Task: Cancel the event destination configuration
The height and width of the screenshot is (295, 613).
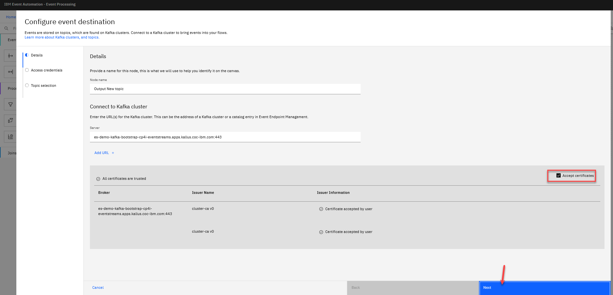Action: (98, 287)
